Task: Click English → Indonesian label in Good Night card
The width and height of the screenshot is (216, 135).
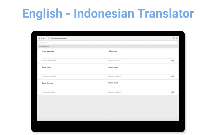Action: click(x=114, y=76)
